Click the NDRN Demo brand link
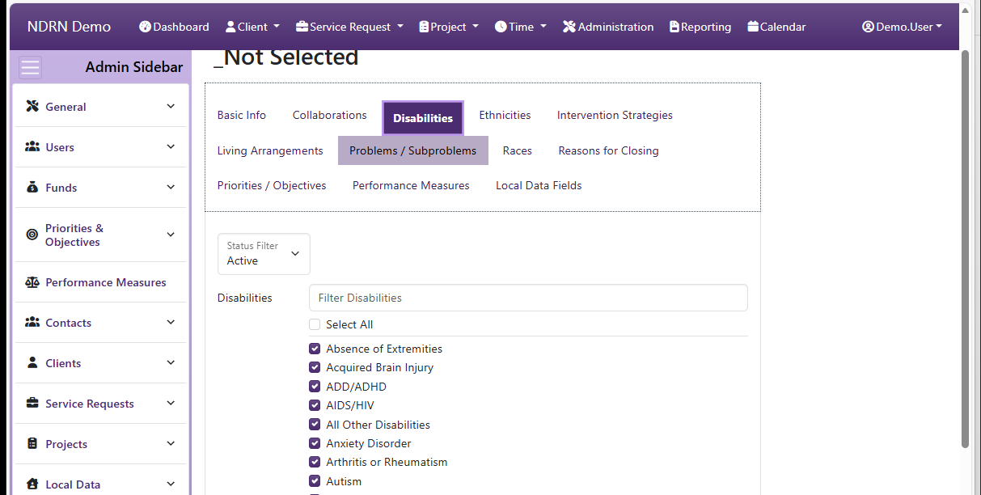This screenshot has height=495, width=981. click(x=69, y=27)
